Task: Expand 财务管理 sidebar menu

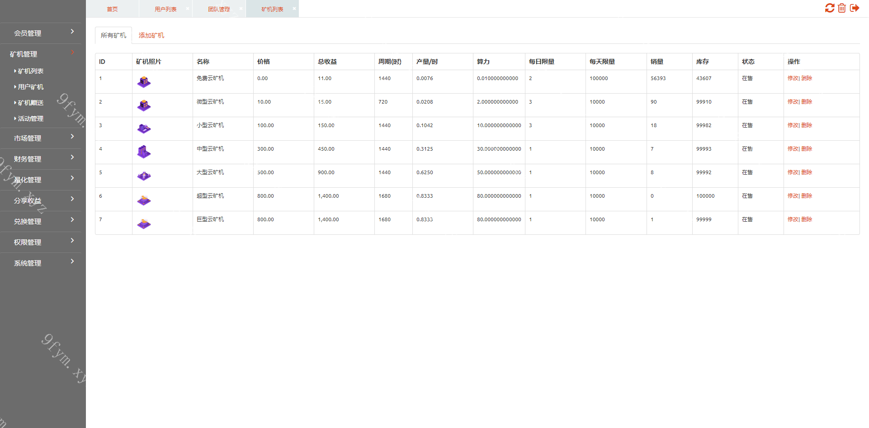Action: coord(41,159)
